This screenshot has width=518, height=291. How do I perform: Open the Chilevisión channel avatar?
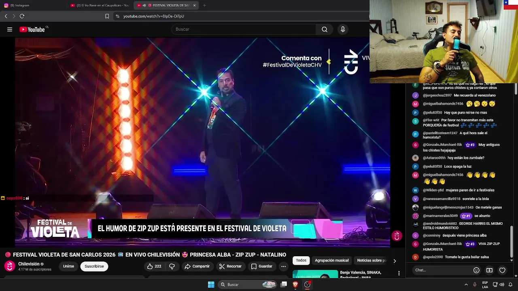click(x=10, y=266)
